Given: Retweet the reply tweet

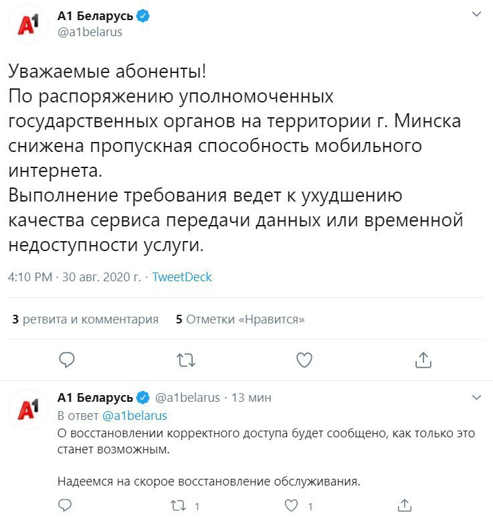Looking at the screenshot, I should pos(178,504).
